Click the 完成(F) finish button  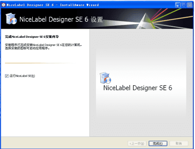point(158,144)
